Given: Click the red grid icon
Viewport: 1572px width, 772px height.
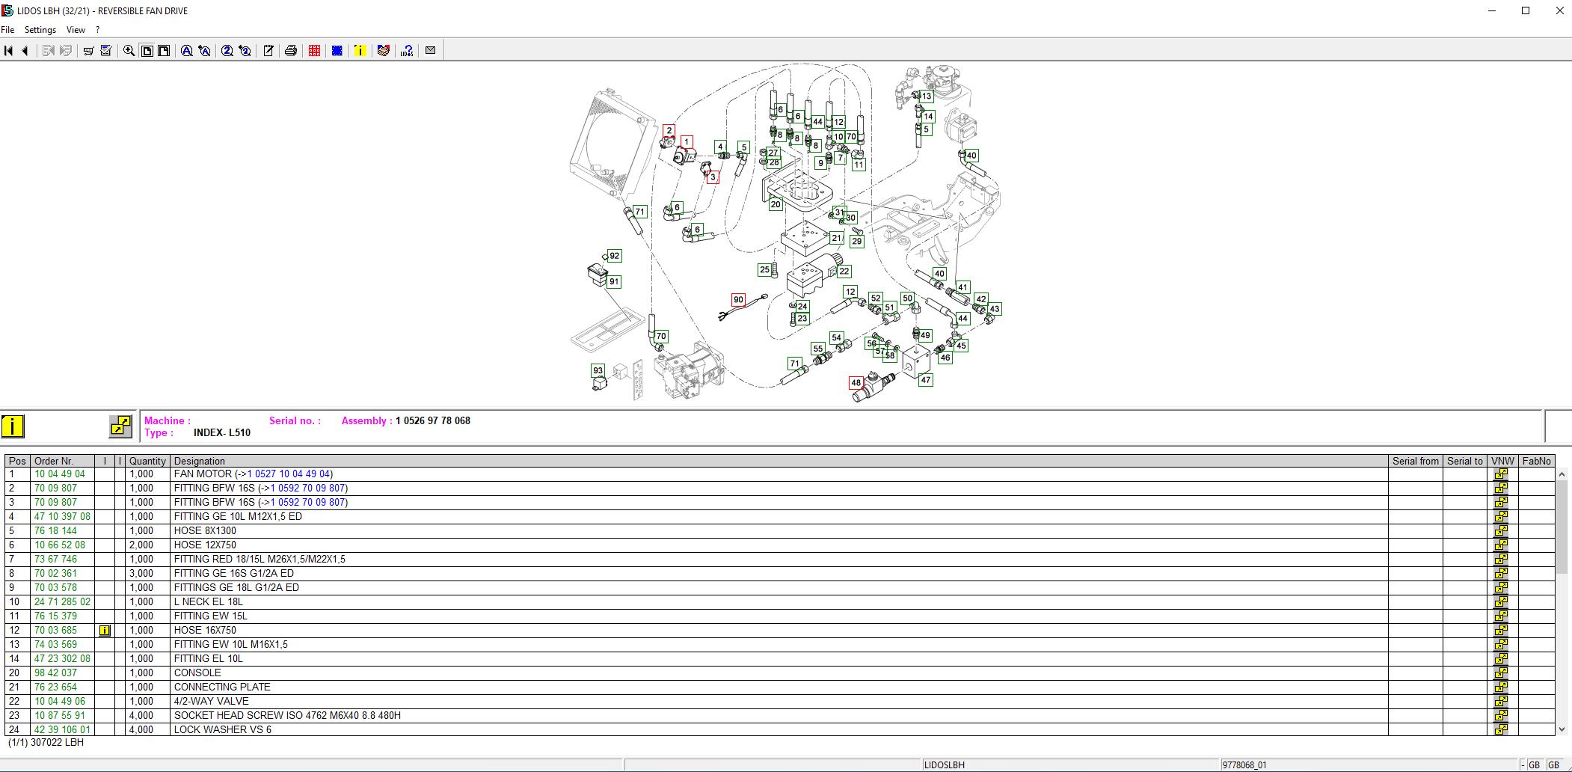Looking at the screenshot, I should pyautogui.click(x=314, y=51).
